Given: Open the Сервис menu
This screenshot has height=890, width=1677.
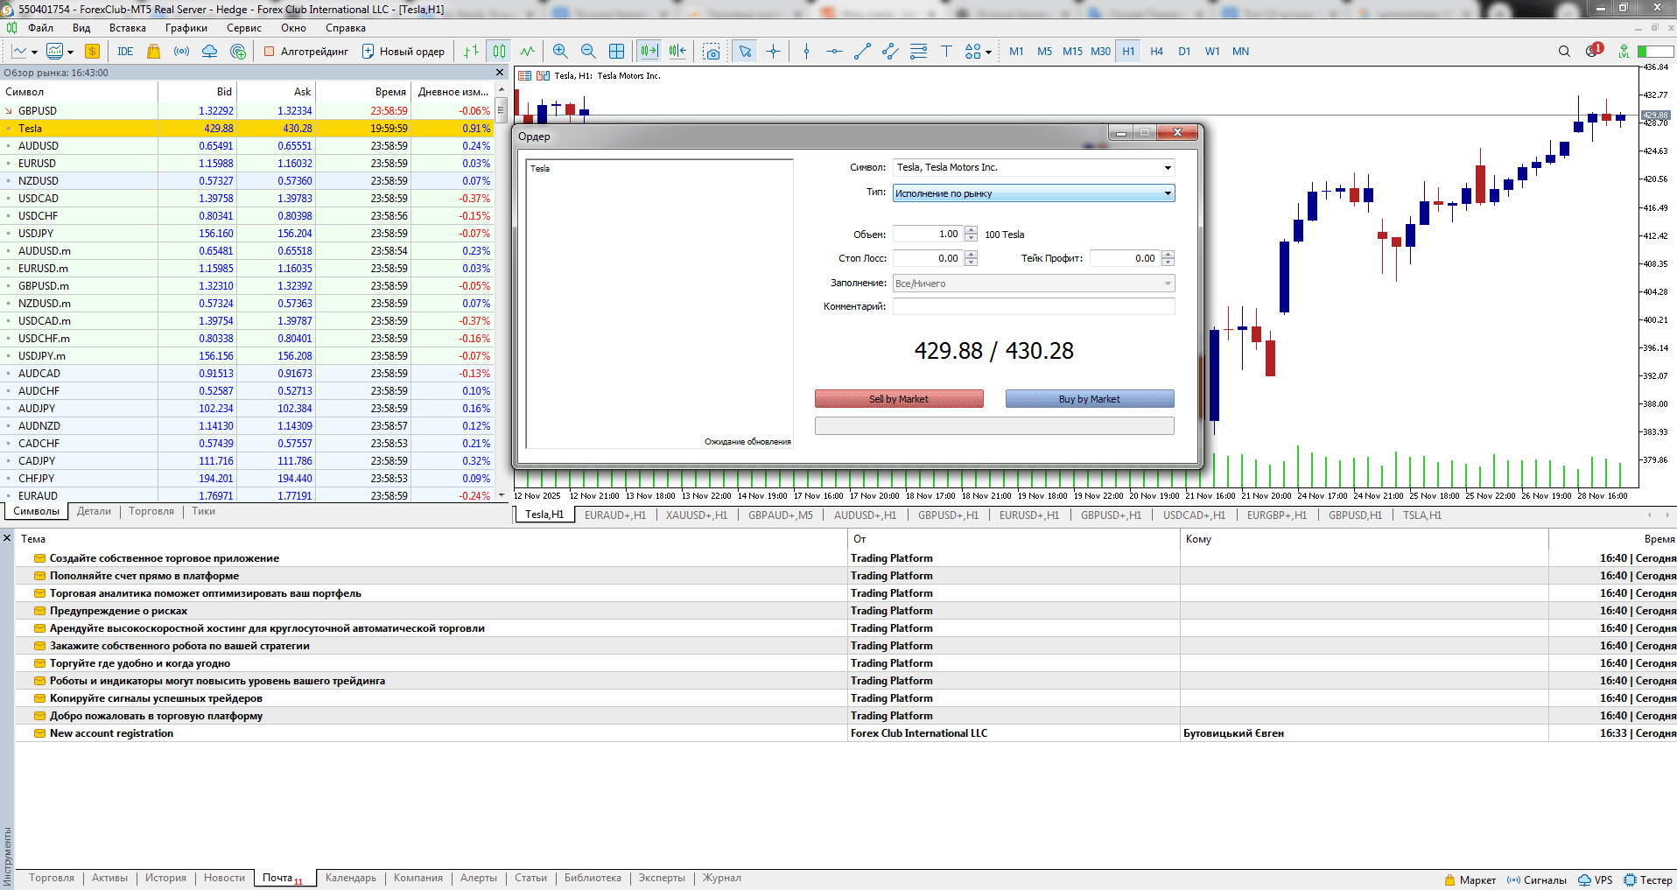Looking at the screenshot, I should click(244, 28).
